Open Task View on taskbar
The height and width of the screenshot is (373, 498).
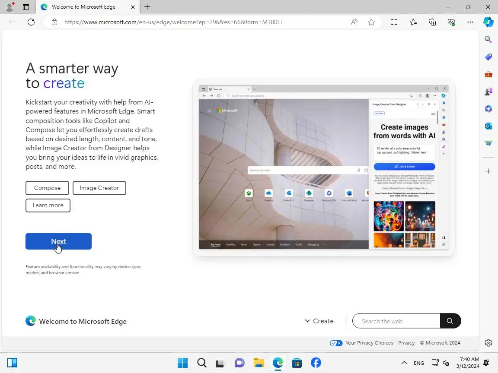tap(220, 363)
